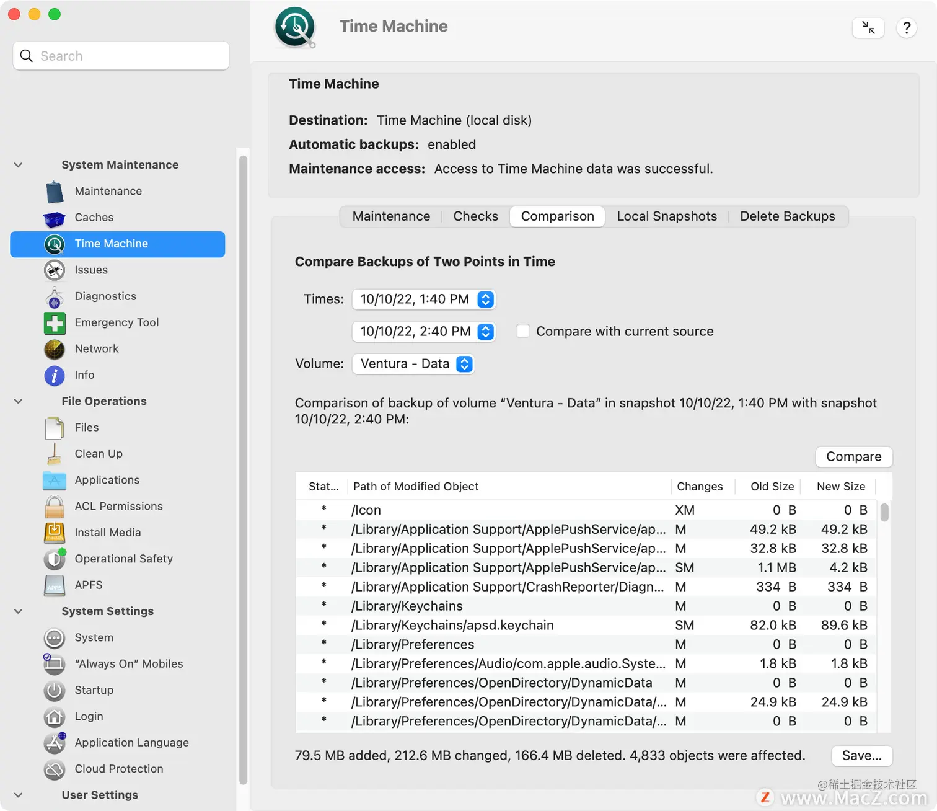Open the Application Language icon
The height and width of the screenshot is (811, 937).
pyautogui.click(x=55, y=743)
